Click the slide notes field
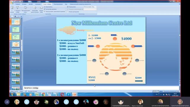Image resolution: width=190 pixels, height=107 pixels. click(x=101, y=88)
